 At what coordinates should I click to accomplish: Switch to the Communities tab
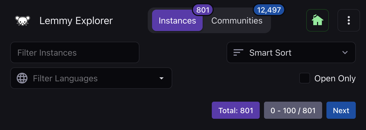pos(237,21)
